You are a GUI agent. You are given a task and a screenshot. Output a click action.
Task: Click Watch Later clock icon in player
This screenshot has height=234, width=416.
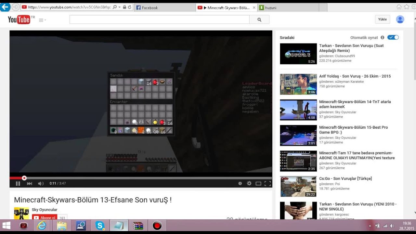point(240,183)
